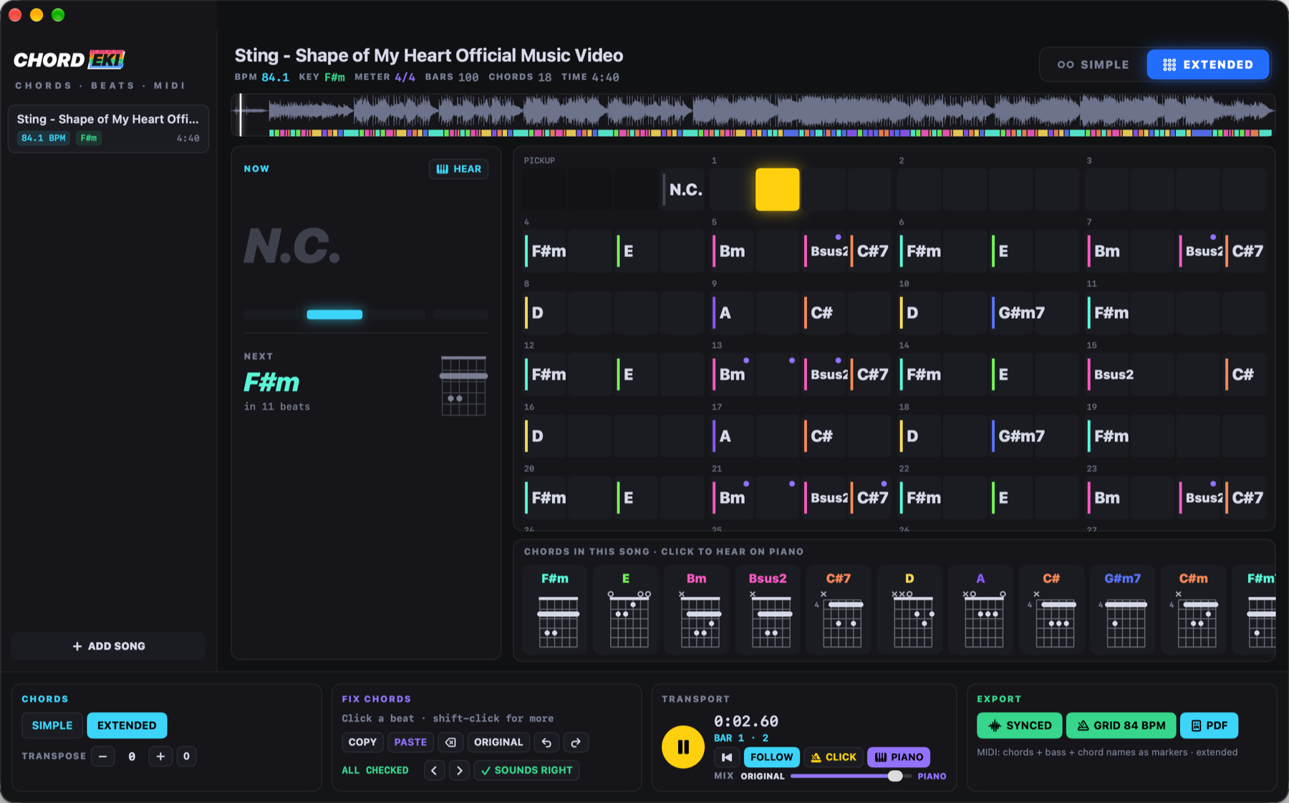The height and width of the screenshot is (803, 1289).
Task: Restore ORIGINAL chords button
Action: click(498, 742)
